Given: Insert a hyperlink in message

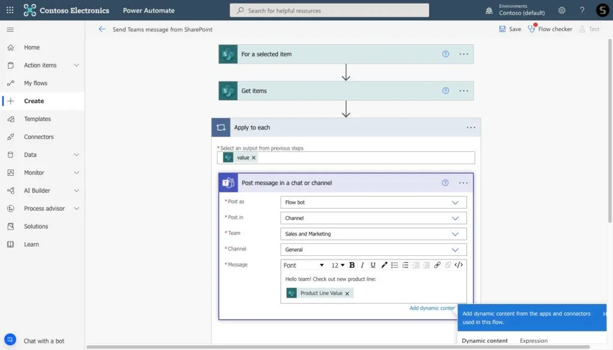Looking at the screenshot, I should [437, 265].
